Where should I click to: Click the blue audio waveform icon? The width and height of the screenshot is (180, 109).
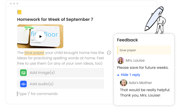tap(23, 84)
